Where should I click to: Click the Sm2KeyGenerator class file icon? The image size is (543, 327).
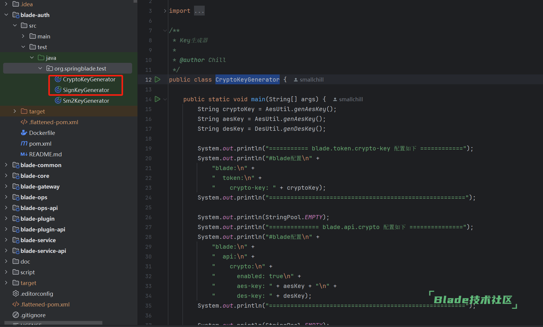pyautogui.click(x=58, y=101)
